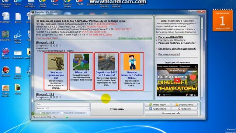The height and width of the screenshot is (133, 236).
Task: Open the Minecraft 1.8.8 heading link
Action: coord(45,95)
